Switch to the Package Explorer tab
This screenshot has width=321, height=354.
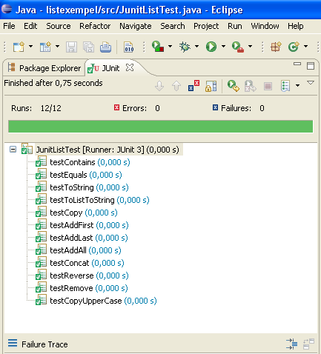44,68
